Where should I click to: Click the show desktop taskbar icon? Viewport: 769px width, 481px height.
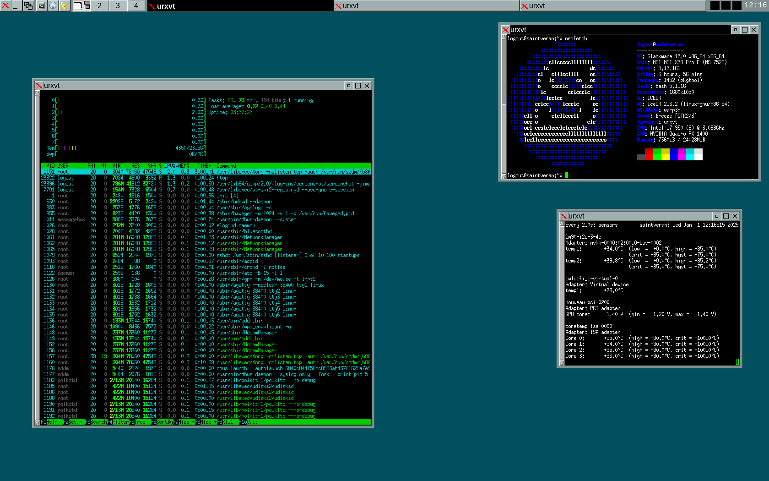point(16,5)
